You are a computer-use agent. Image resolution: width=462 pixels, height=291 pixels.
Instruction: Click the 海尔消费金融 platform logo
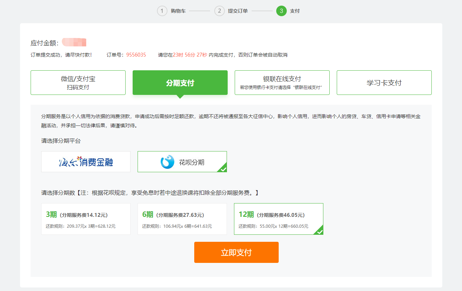[86, 161]
